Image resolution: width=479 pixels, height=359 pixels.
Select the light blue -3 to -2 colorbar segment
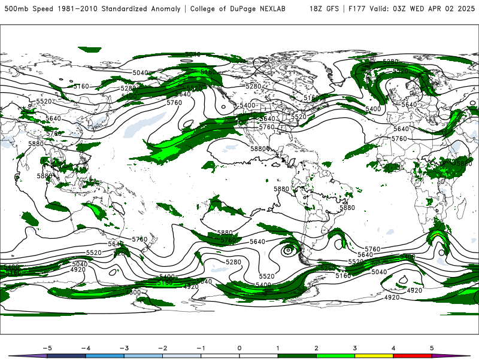[x=143, y=356]
